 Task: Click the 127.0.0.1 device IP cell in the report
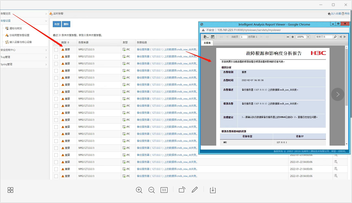282,142
